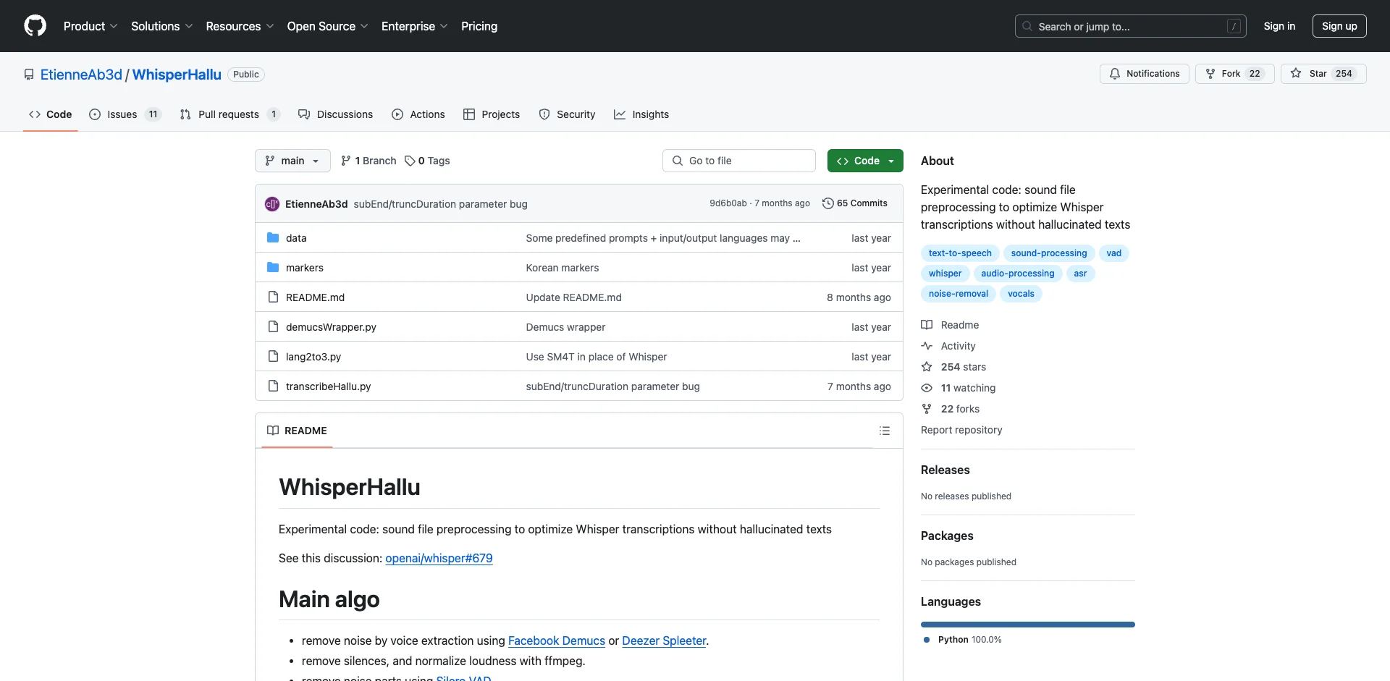Open the Discussions tab
The height and width of the screenshot is (681, 1390).
point(335,114)
